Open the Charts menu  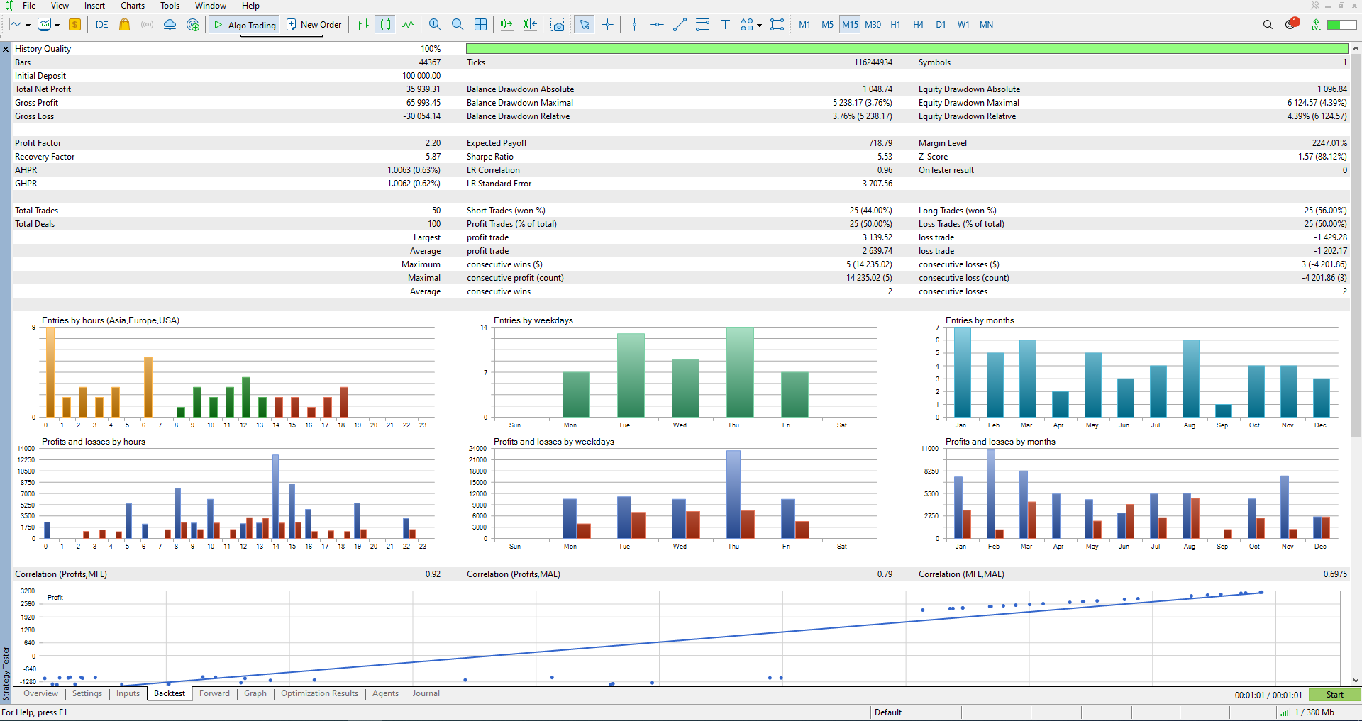click(x=133, y=6)
